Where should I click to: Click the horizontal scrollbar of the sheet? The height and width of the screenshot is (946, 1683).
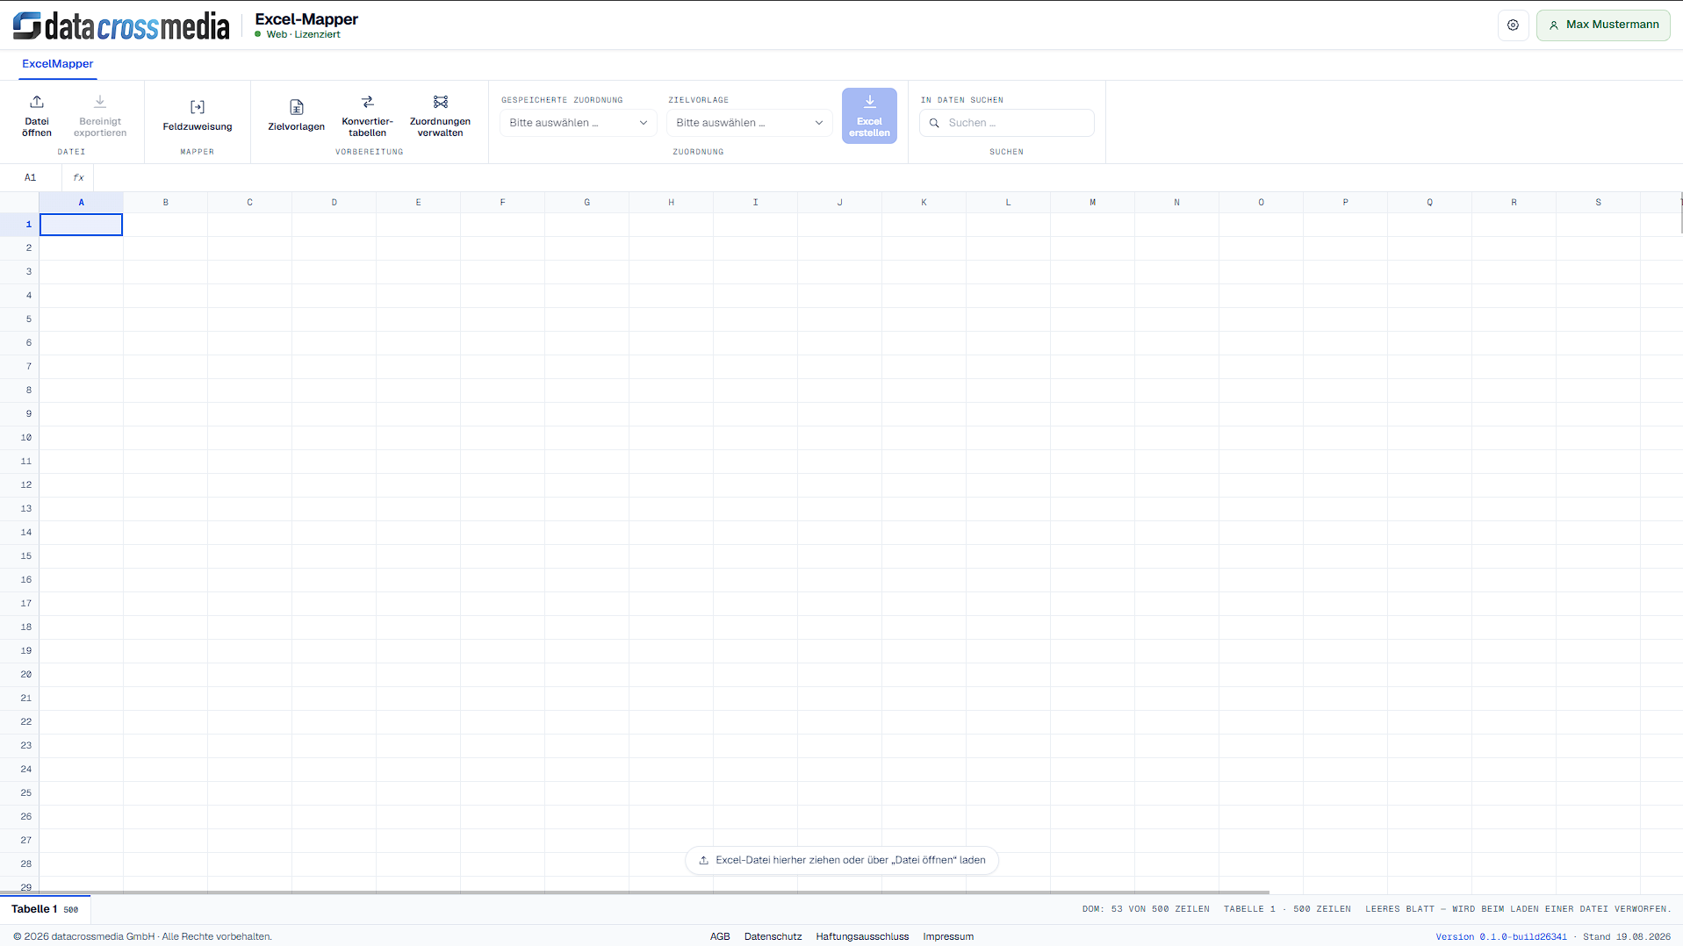pyautogui.click(x=635, y=892)
